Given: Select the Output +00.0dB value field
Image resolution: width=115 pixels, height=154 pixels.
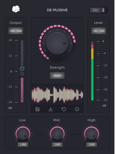Looking at the screenshot, I should point(16,31).
